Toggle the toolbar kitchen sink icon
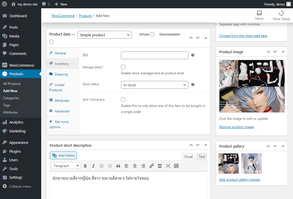This screenshot has height=199, width=293. (176, 166)
